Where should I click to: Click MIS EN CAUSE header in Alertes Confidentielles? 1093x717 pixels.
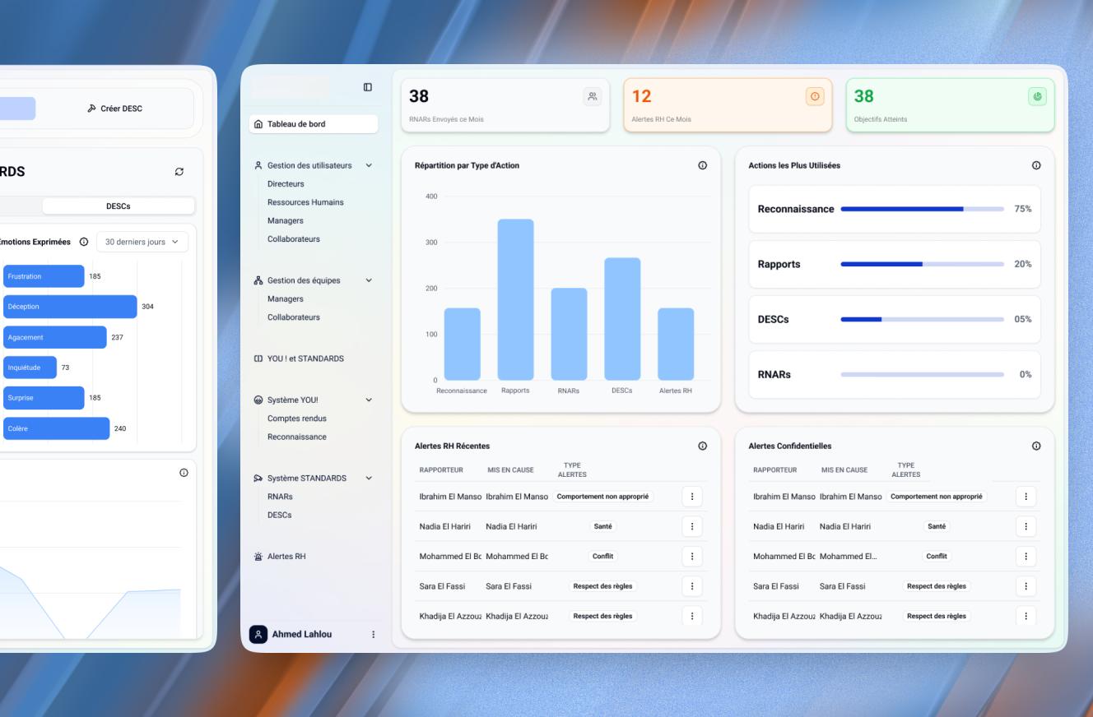point(844,470)
